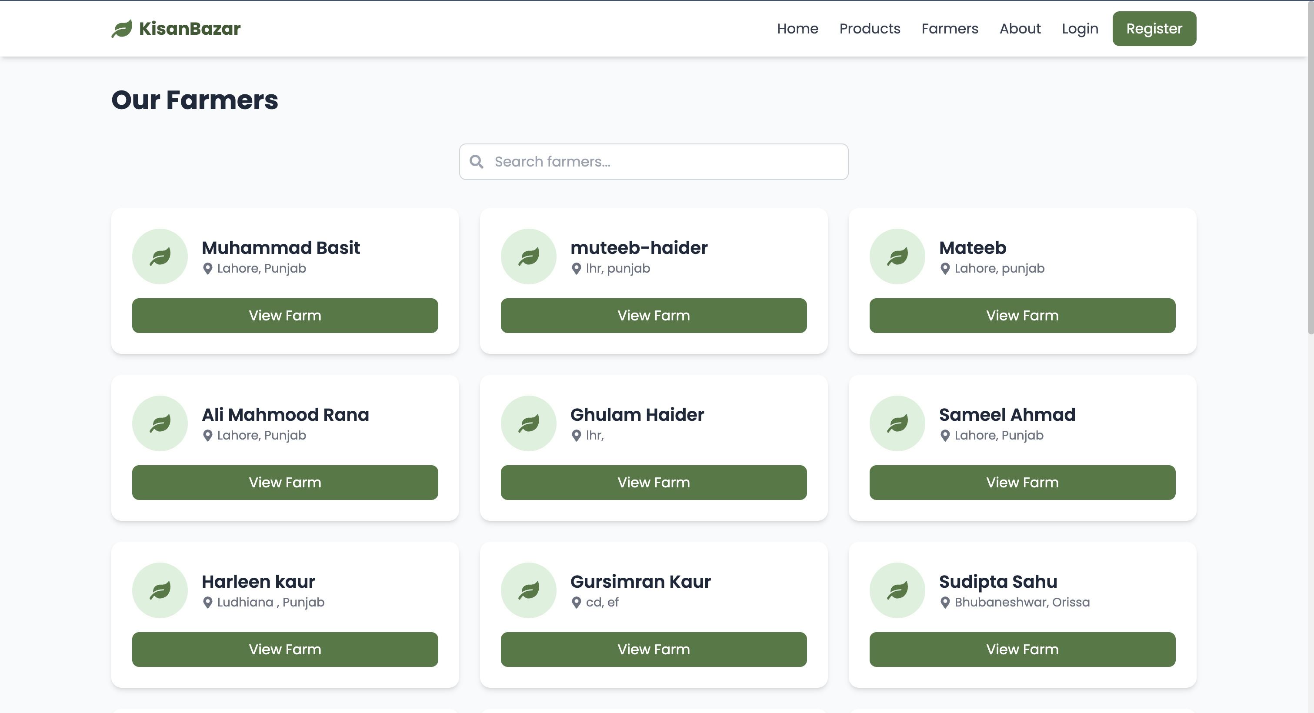Viewport: 1314px width, 713px height.
Task: Click the name 'Sameel Ahmad'
Action: tap(1007, 415)
